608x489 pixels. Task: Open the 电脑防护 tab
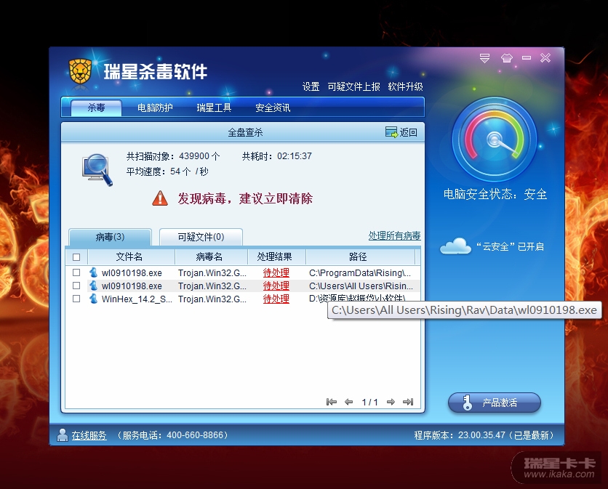[x=155, y=108]
